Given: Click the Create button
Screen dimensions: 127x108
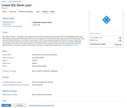Looking at the screenshot, I should click(x=6, y=105).
